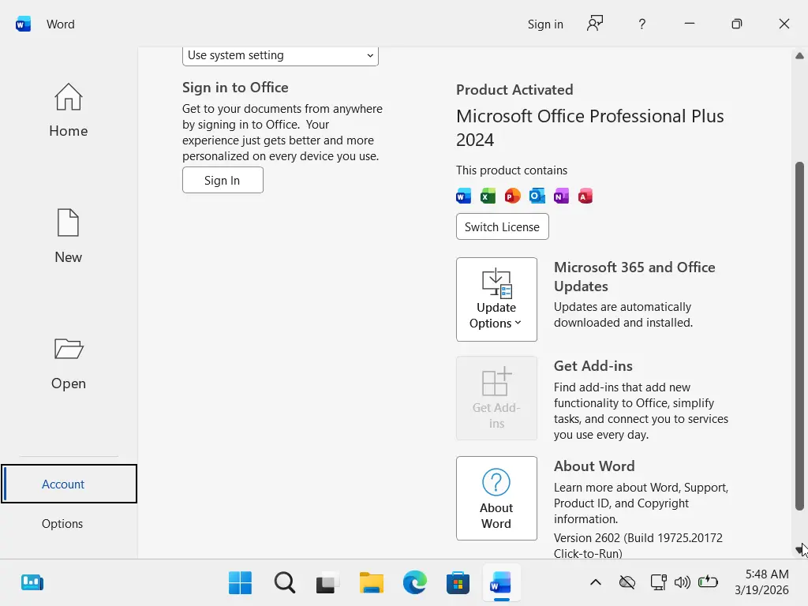The height and width of the screenshot is (606, 808).
Task: Click the scrollbar down arrow
Action: tap(799, 550)
